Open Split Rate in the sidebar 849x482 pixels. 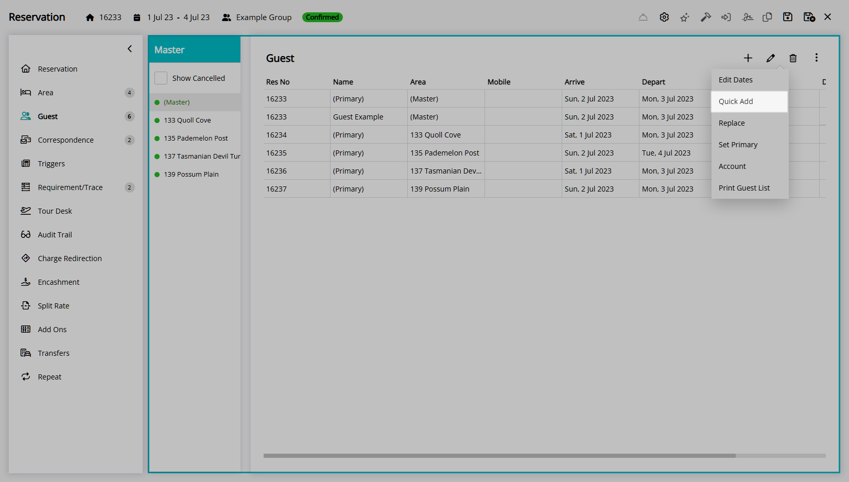[53, 306]
